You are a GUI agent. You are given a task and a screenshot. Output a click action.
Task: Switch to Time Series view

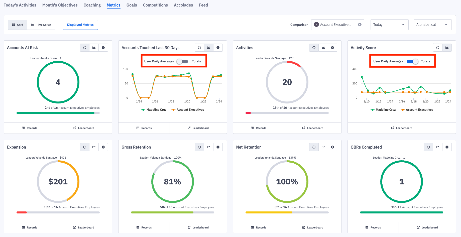point(41,25)
